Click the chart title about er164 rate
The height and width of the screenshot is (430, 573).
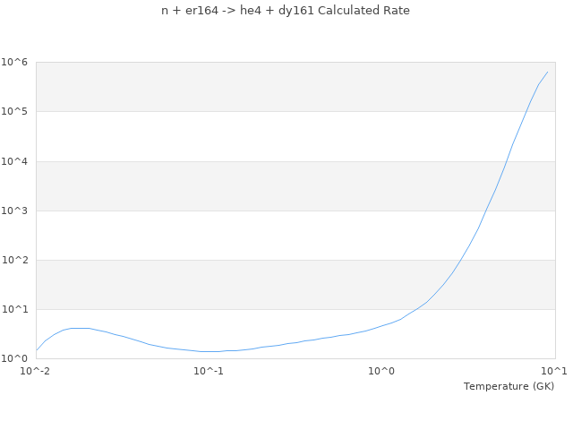click(x=286, y=11)
